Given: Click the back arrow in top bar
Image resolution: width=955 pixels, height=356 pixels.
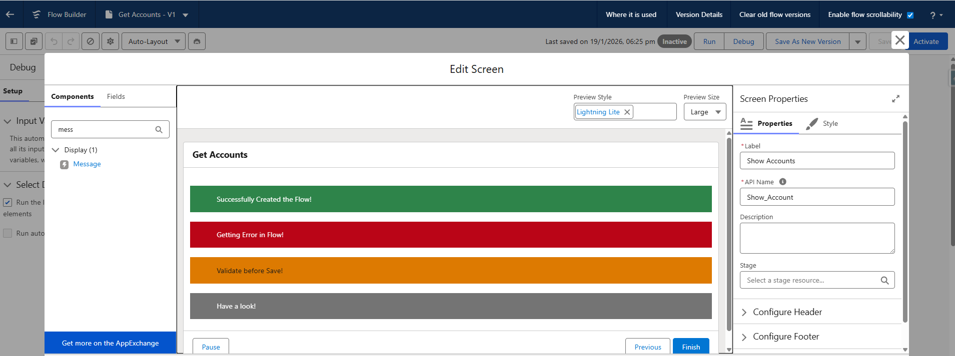Looking at the screenshot, I should click(10, 14).
